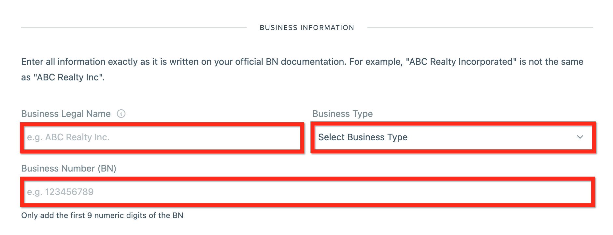Click the empty middle of the Business Type combo box
Viewport: 613px width, 235px height.
pos(489,137)
